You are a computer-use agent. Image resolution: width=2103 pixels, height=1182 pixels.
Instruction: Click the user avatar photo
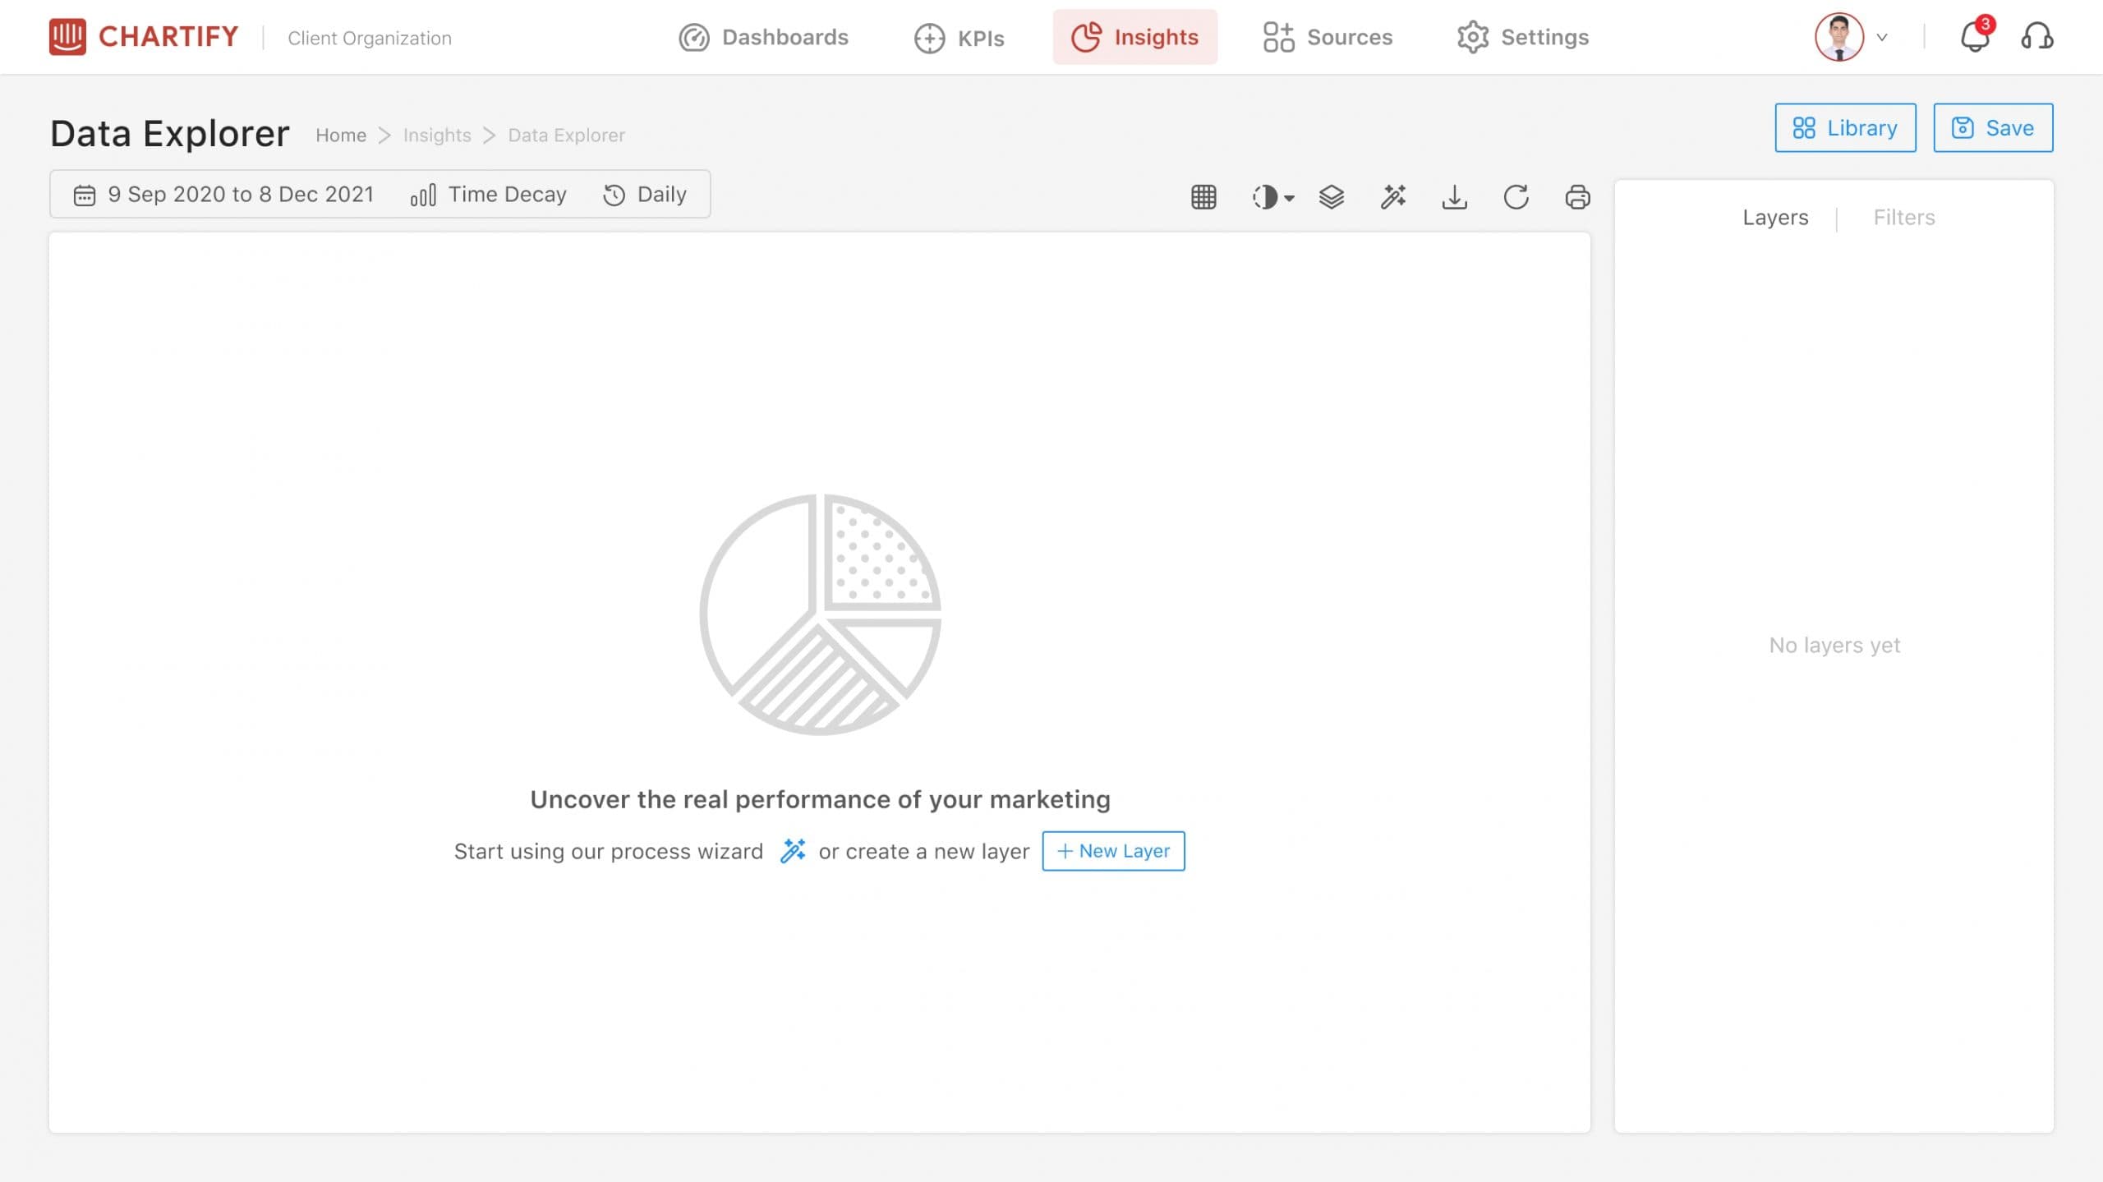coord(1838,37)
